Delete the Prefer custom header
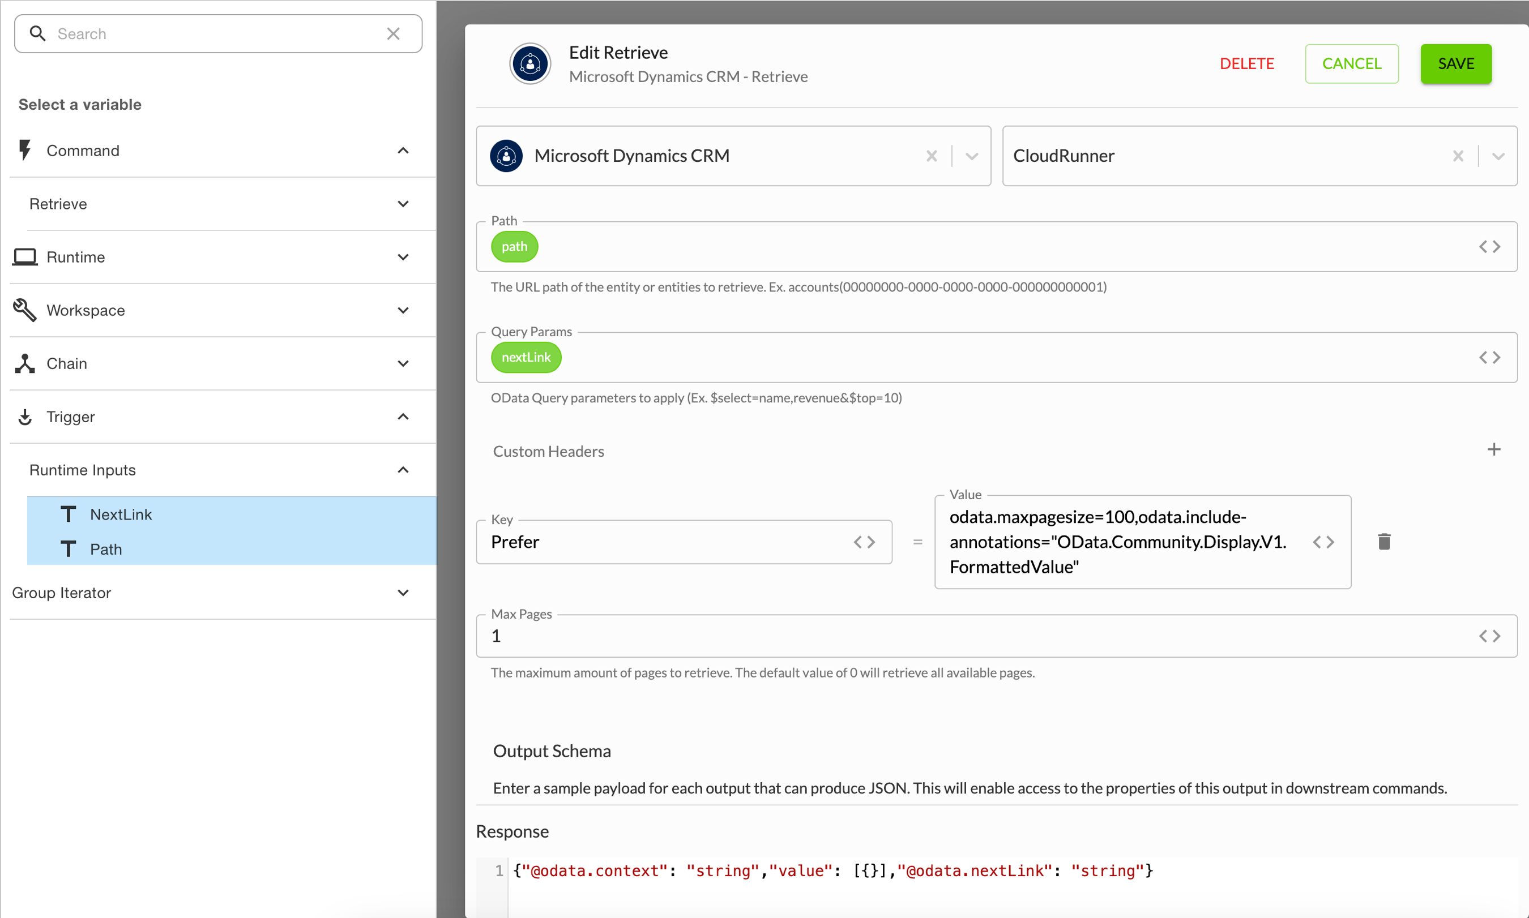 (1384, 542)
